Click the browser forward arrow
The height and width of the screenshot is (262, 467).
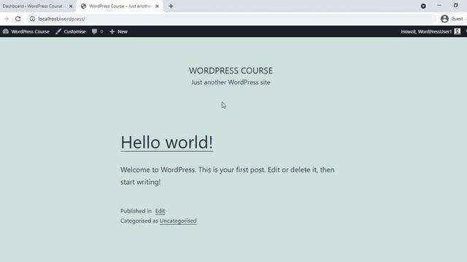(x=7, y=19)
